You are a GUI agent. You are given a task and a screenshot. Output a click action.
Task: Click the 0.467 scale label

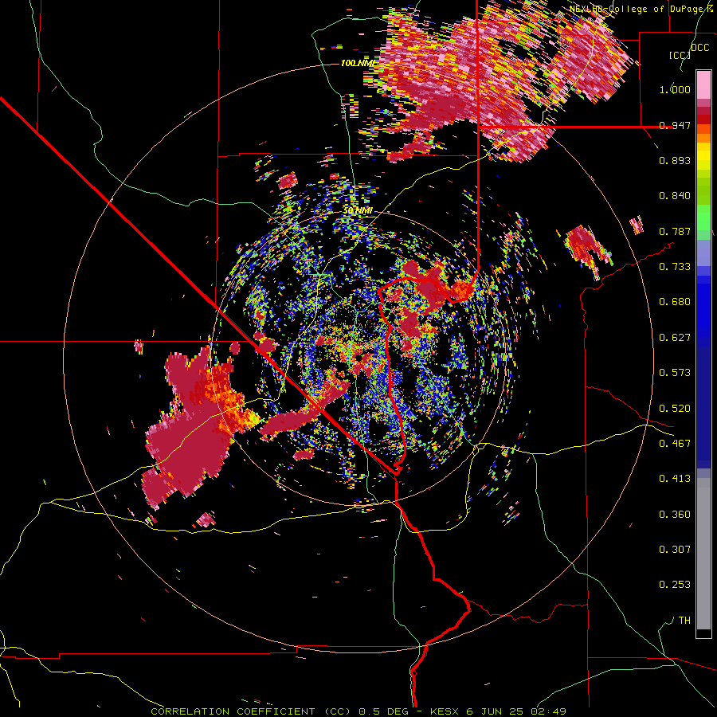[x=675, y=444]
